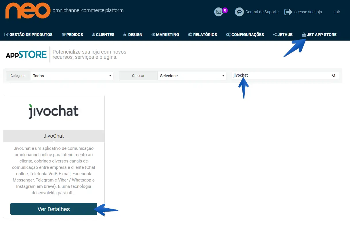Click the neo logo
Viewport: 350px width, 225px height.
[x=28, y=11]
